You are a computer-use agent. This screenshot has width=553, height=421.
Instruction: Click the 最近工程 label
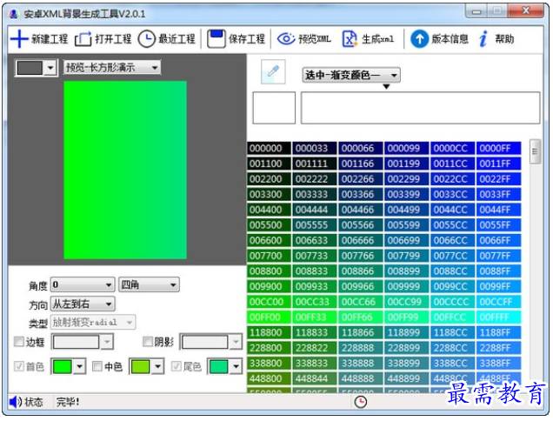tap(177, 39)
